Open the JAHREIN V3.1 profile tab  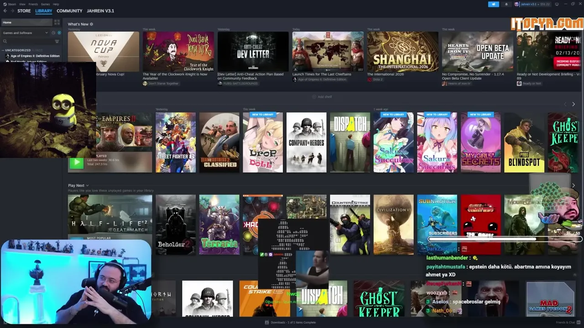100,11
